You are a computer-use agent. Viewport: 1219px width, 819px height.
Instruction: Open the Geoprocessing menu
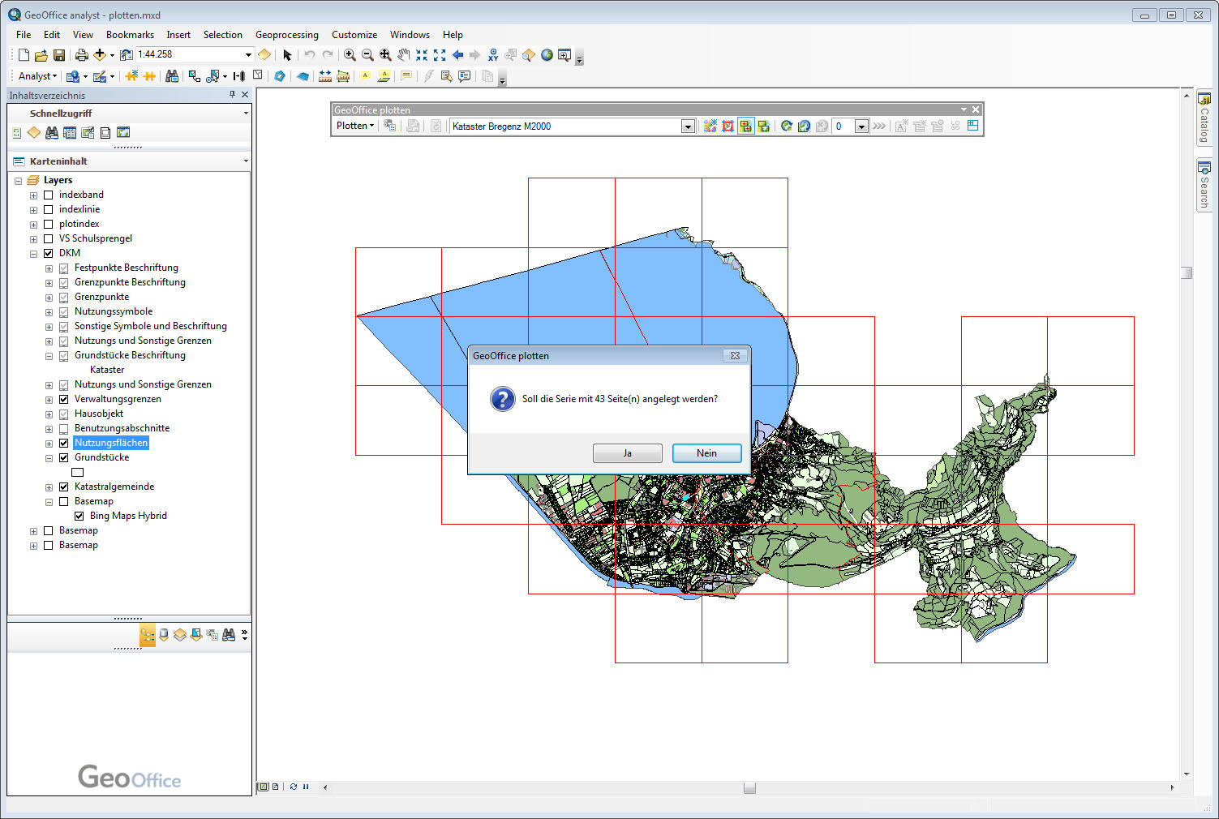[286, 35]
